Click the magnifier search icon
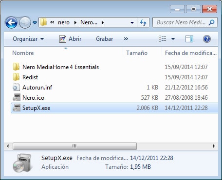This screenshot has height=180, width=222. coord(211,22)
